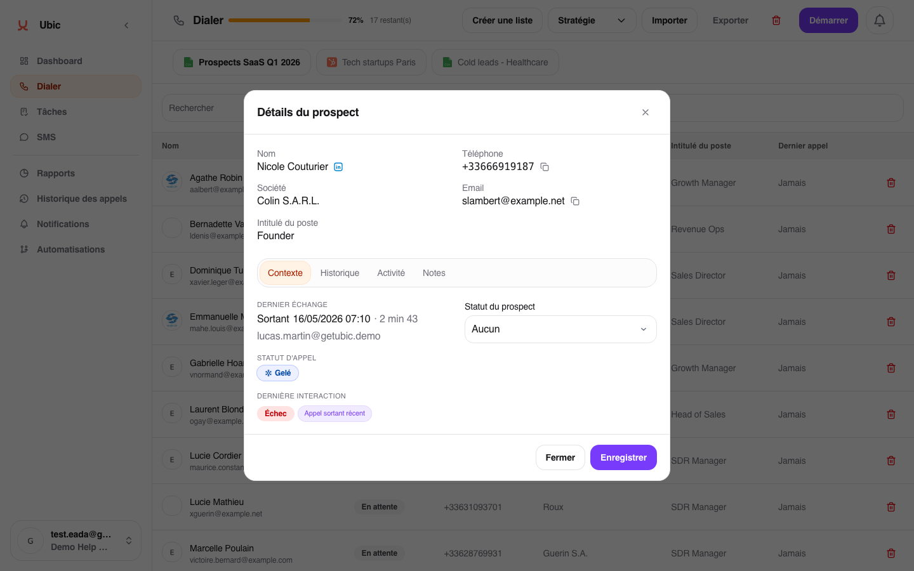Expand the account switcher test.eada
Screen dimensions: 914x571
(76, 541)
